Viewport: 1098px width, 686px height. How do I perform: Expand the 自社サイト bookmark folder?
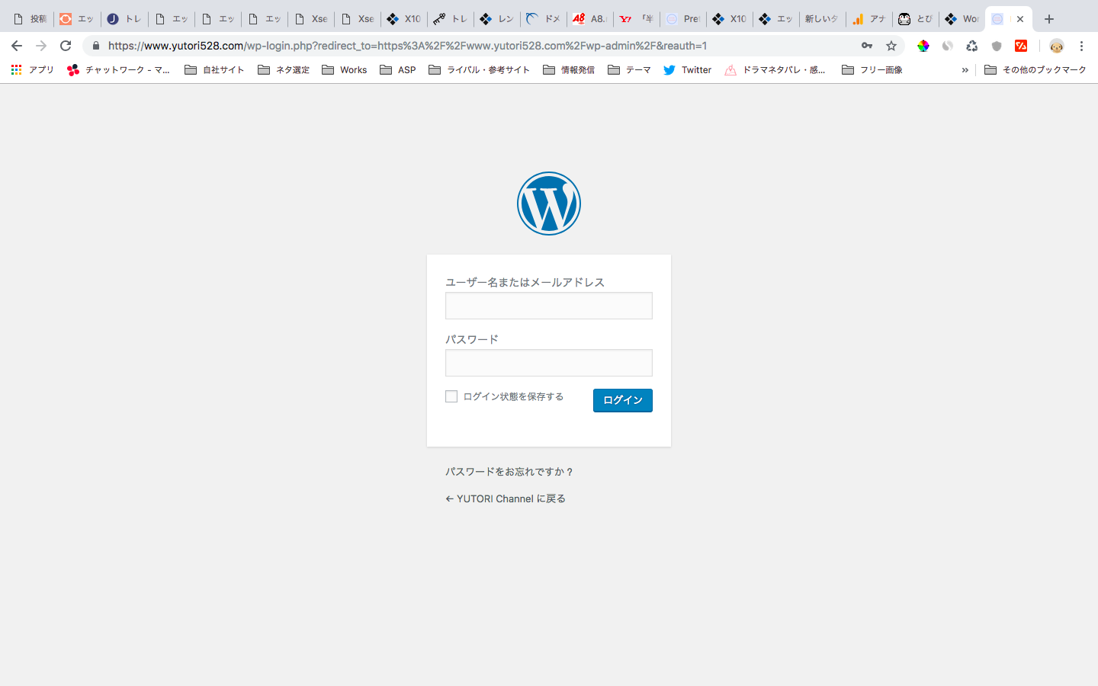[x=214, y=70]
